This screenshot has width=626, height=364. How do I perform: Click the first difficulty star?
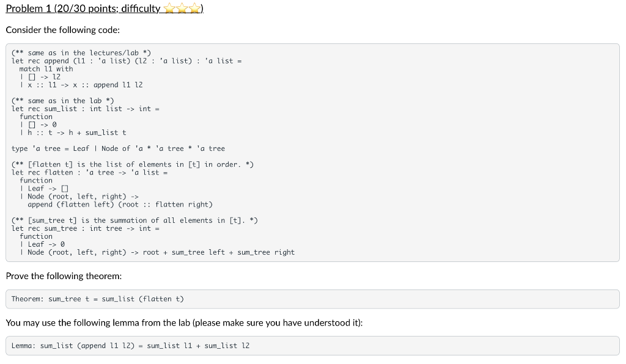pyautogui.click(x=170, y=8)
